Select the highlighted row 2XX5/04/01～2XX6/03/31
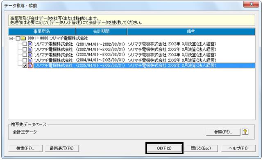 point(145,65)
